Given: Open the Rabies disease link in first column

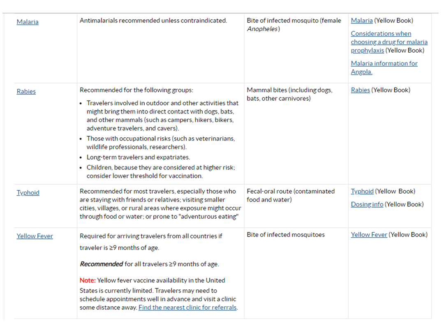Looking at the screenshot, I should pos(26,91).
